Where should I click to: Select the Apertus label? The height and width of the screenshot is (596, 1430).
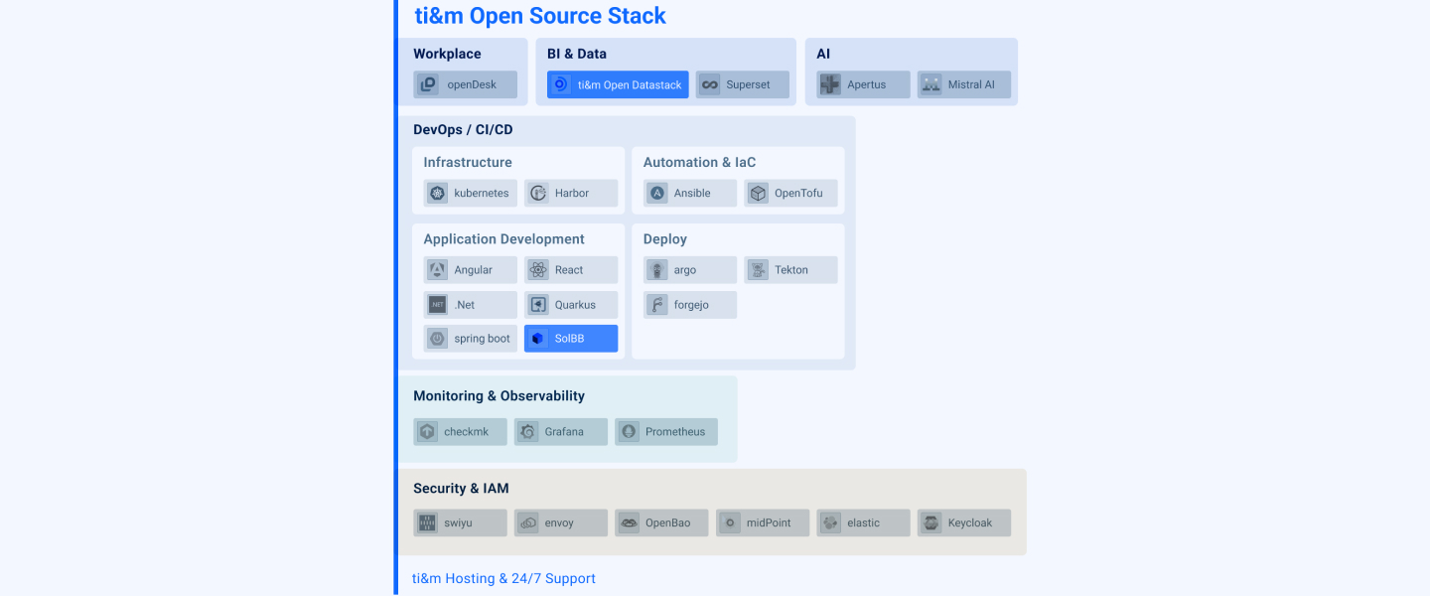click(x=866, y=85)
